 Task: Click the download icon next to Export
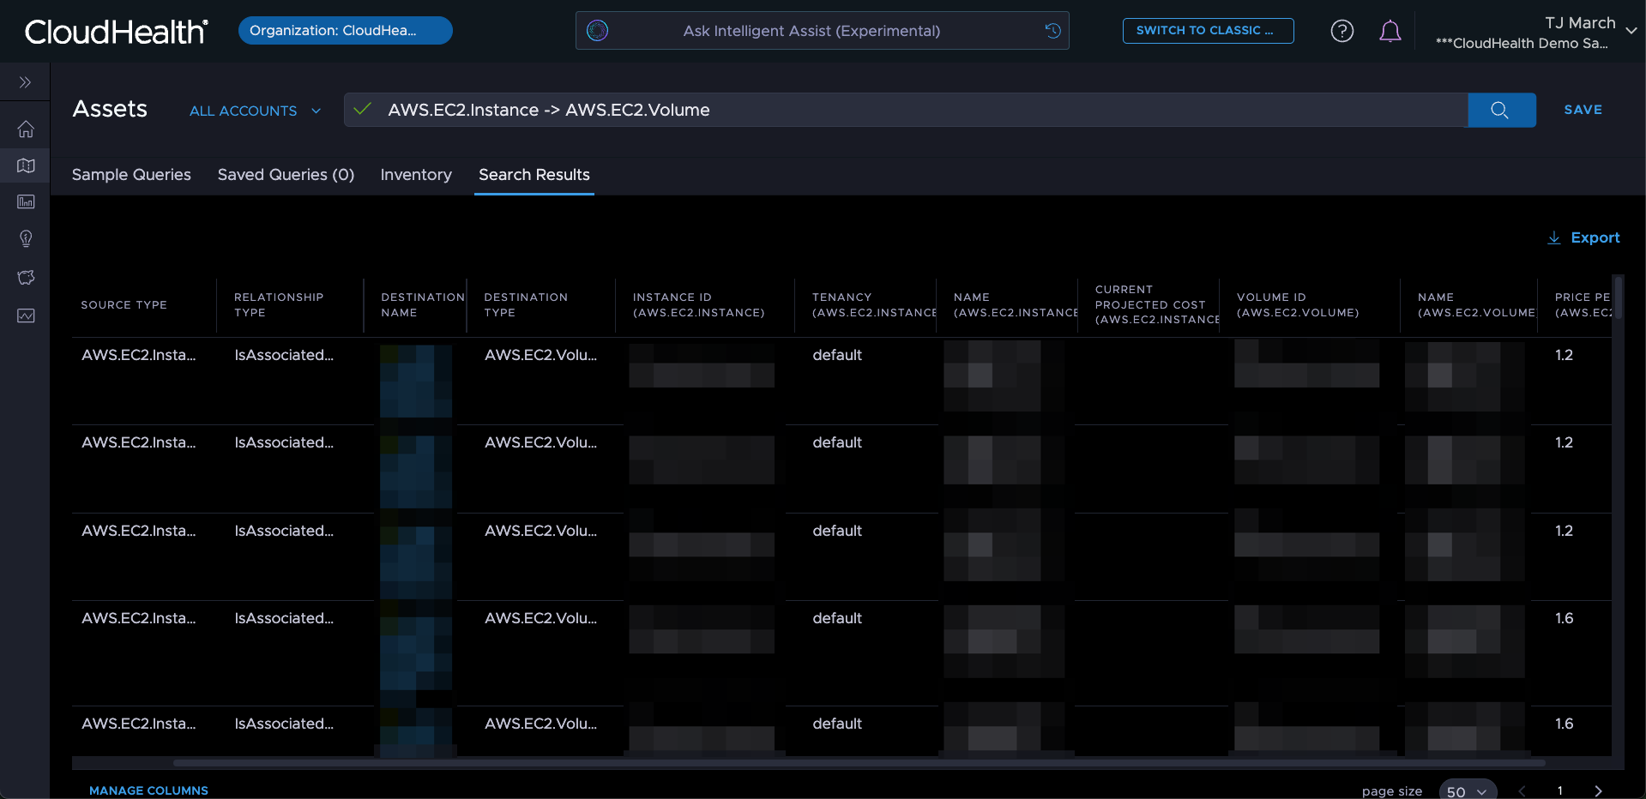point(1553,238)
